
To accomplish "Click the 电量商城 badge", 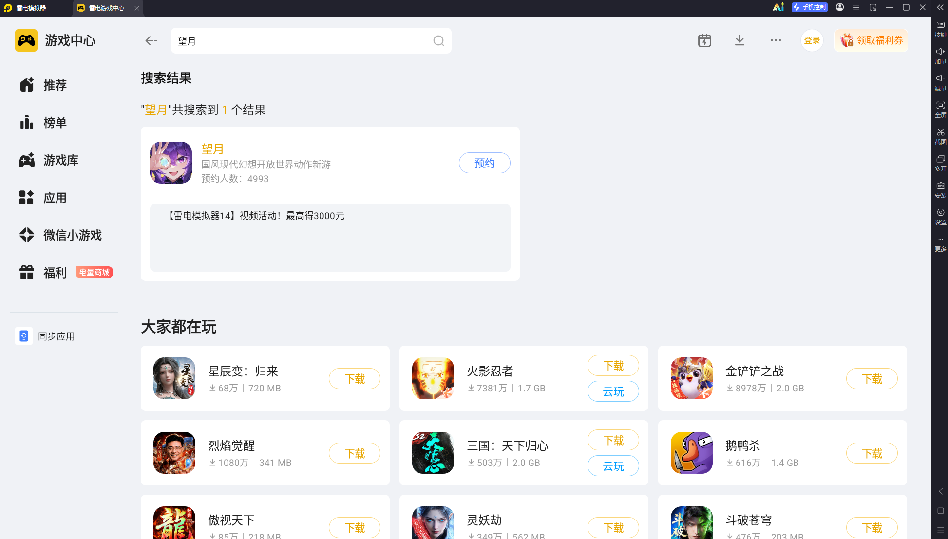I will [x=94, y=272].
